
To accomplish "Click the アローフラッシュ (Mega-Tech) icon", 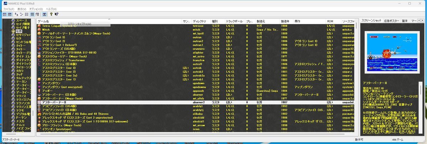I will (39, 125).
